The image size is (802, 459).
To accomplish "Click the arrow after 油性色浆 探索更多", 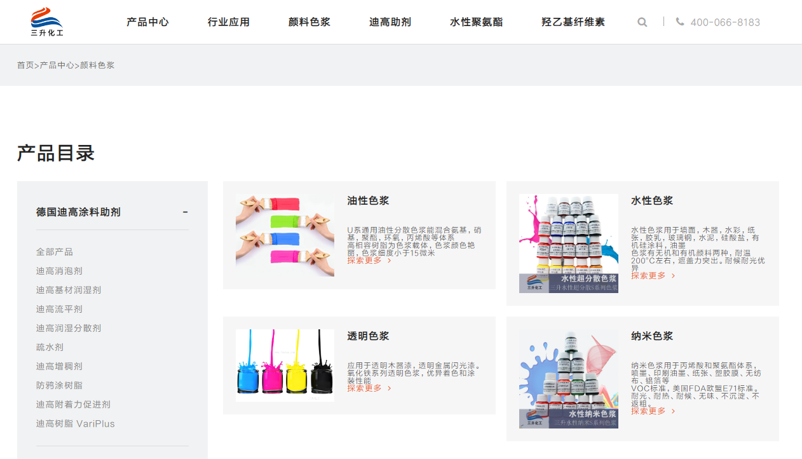I will [x=389, y=261].
